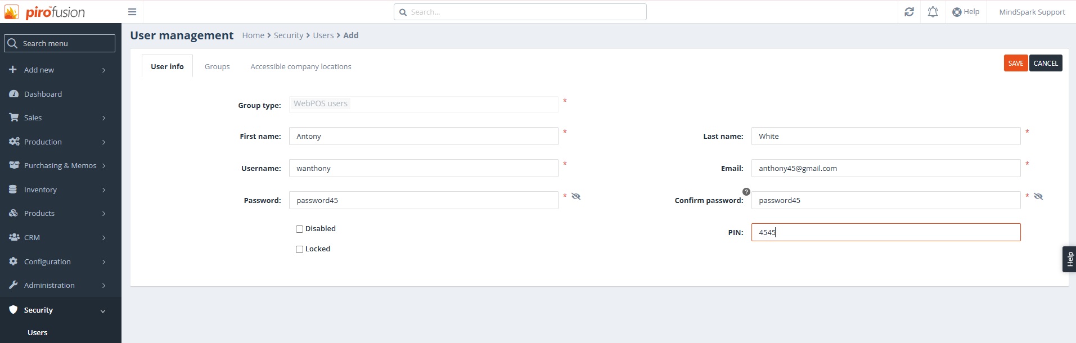The height and width of the screenshot is (343, 1076).
Task: Check the Locked checkbox
Action: (300, 249)
